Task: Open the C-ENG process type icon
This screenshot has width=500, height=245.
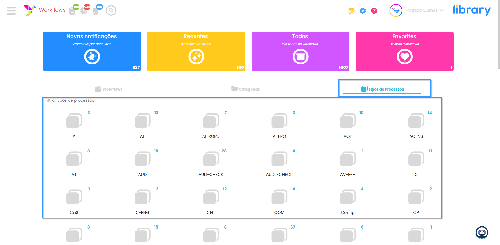Action: [143, 197]
